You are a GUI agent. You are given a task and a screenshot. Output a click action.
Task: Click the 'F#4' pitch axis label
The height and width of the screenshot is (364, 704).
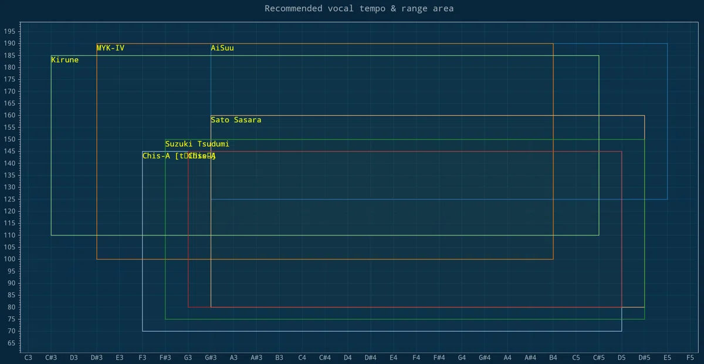coord(439,357)
